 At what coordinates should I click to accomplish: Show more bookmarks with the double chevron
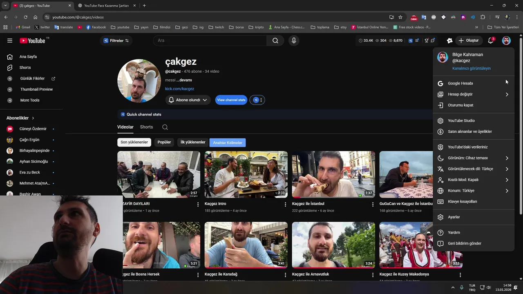coord(476,27)
